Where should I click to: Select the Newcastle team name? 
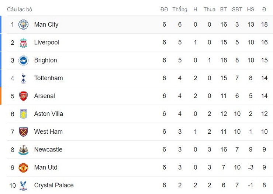point(48,150)
